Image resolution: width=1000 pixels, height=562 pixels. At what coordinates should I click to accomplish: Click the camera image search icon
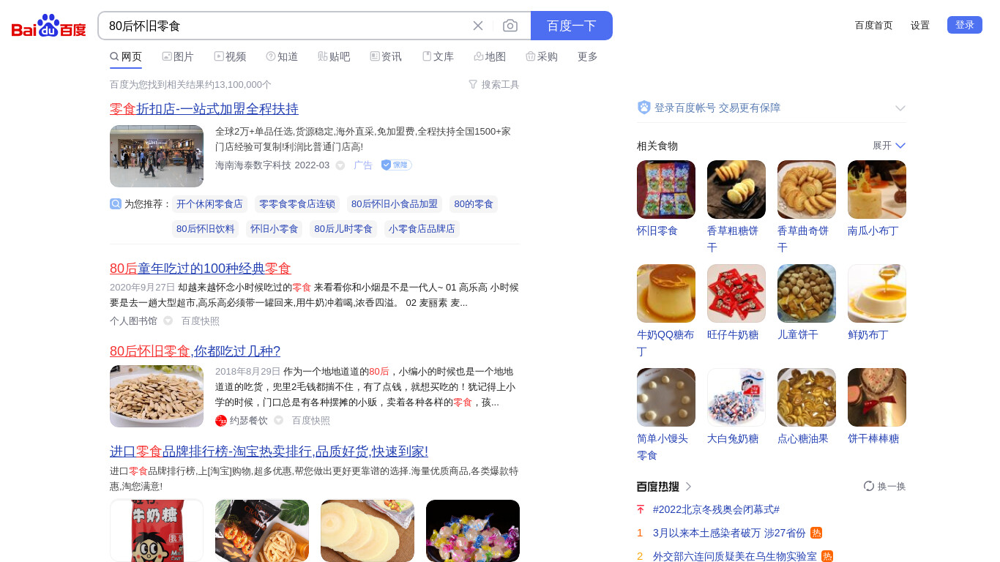[510, 26]
